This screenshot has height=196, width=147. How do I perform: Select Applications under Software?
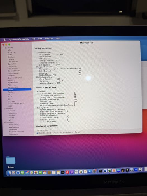pyautogui.click(x=14, y=127)
